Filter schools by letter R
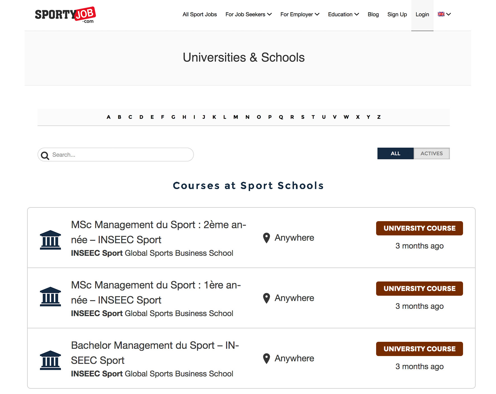Screen dimensions: 496x394 coord(292,117)
